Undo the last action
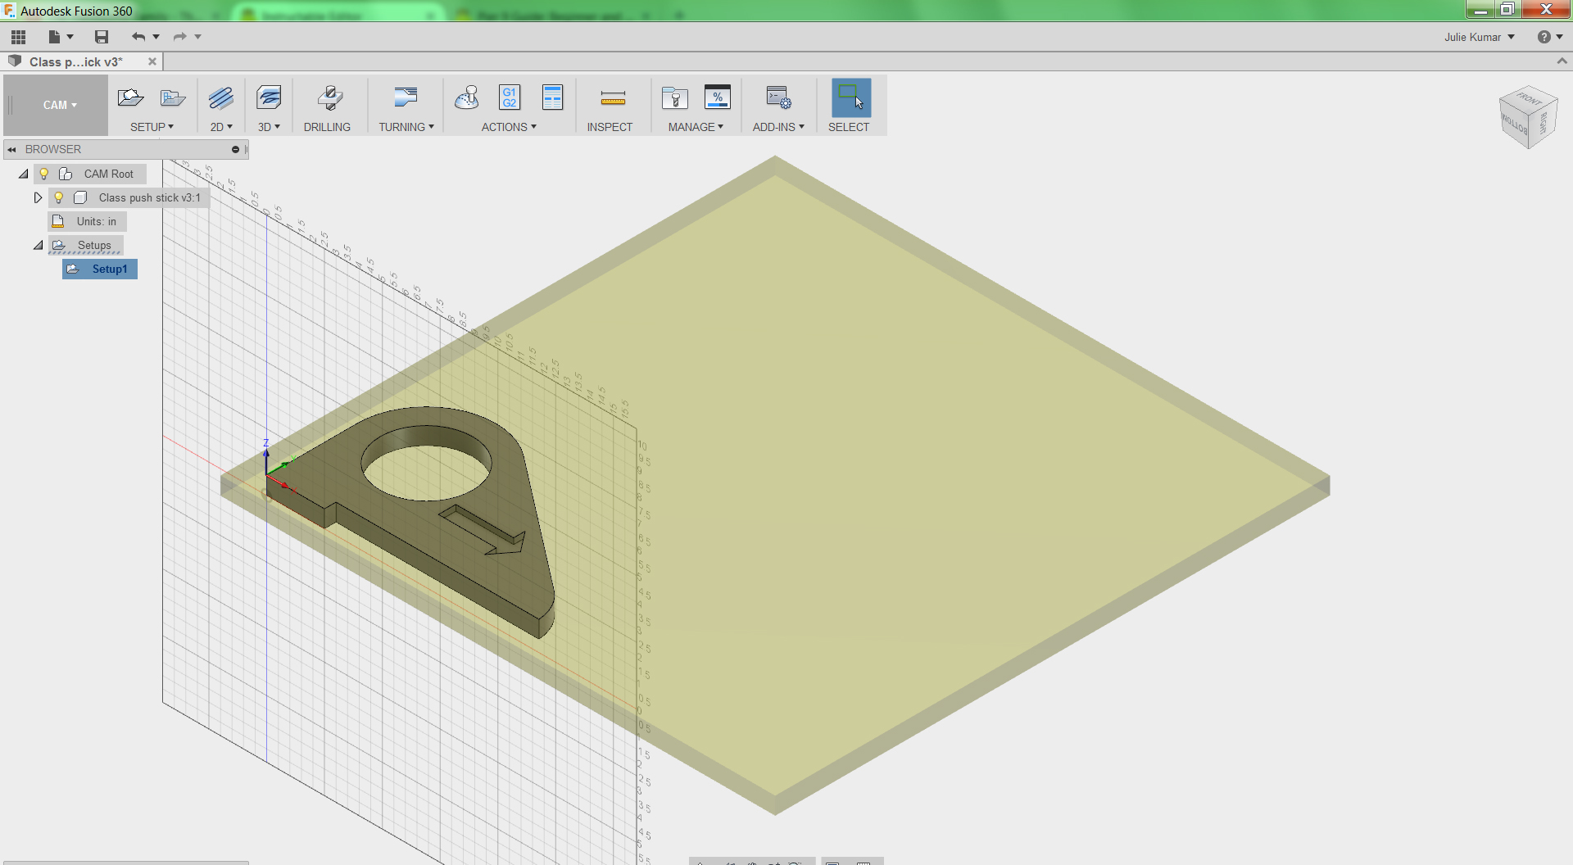1573x865 pixels. [x=138, y=37]
